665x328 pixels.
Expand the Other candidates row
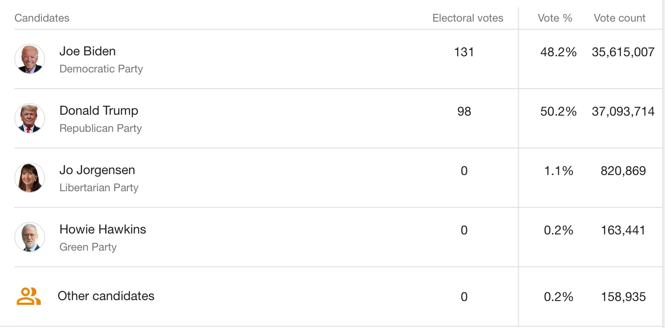106,296
